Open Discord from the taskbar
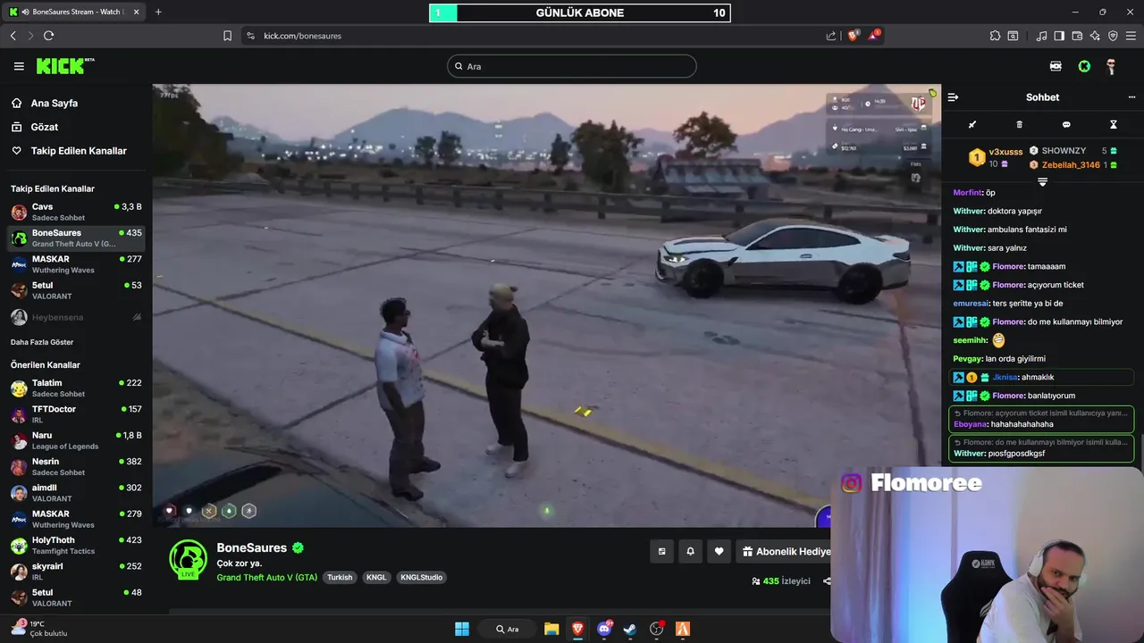The image size is (1144, 643). pos(604,629)
